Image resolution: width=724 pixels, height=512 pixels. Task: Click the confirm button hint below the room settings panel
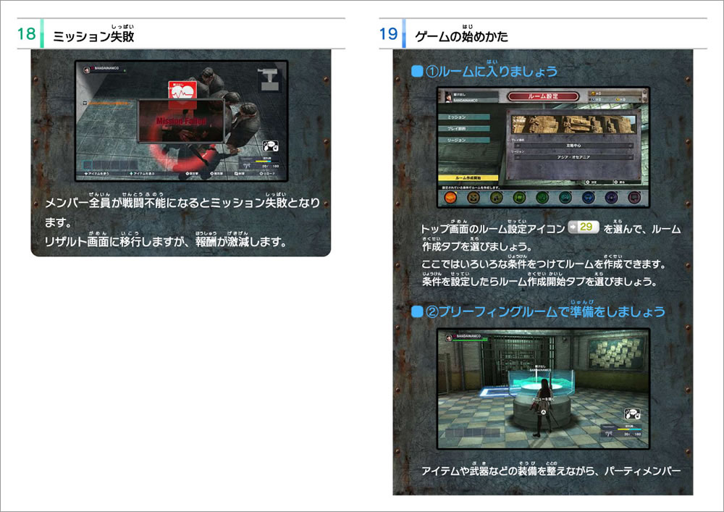click(592, 182)
